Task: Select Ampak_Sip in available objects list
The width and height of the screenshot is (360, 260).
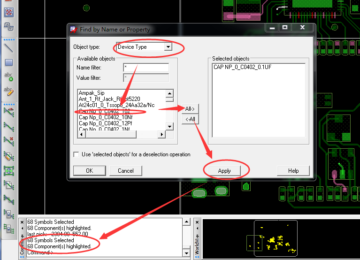Action: tap(92, 93)
